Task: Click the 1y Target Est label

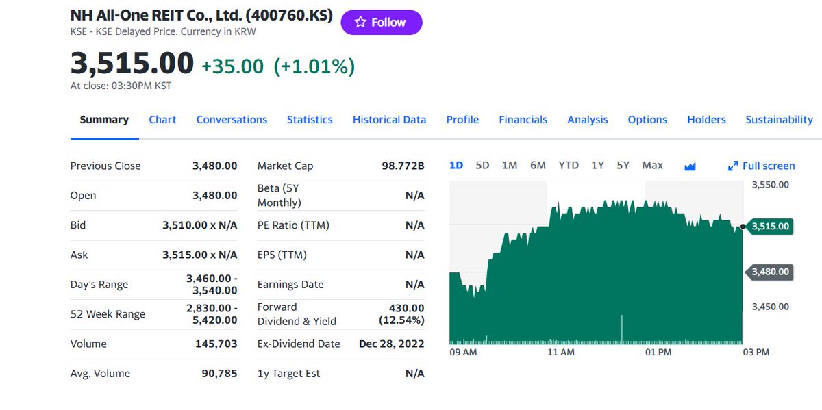Action: click(288, 374)
